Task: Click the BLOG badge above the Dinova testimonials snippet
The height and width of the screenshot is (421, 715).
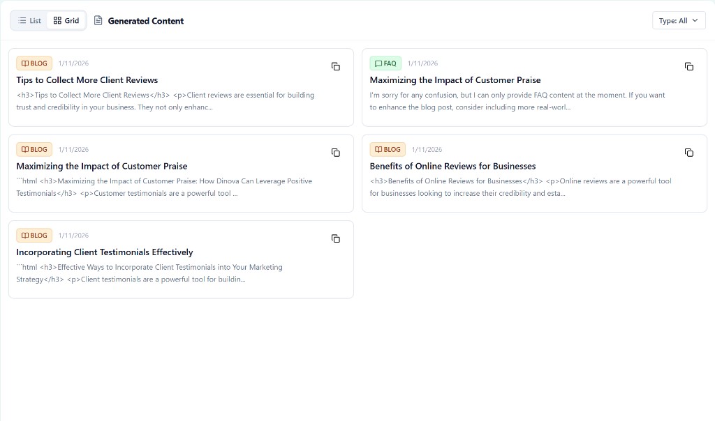Action: point(34,149)
